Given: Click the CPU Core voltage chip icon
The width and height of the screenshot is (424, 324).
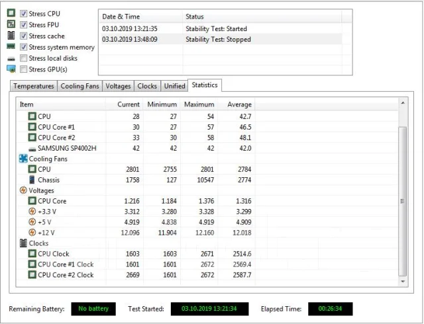Looking at the screenshot, I should point(32,201).
